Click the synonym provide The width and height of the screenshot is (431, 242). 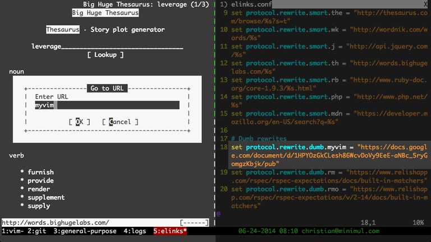point(40,180)
